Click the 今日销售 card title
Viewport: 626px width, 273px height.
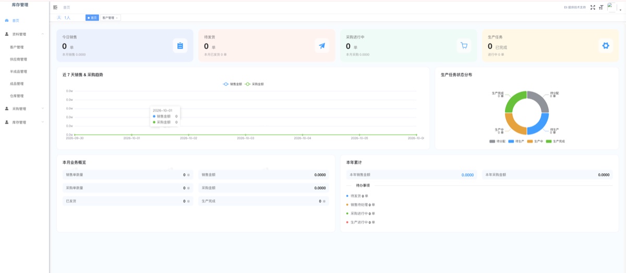(69, 37)
